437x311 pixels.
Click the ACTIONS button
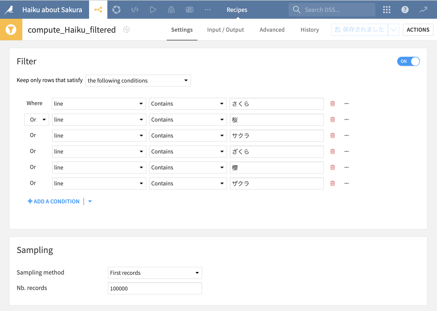pos(418,30)
